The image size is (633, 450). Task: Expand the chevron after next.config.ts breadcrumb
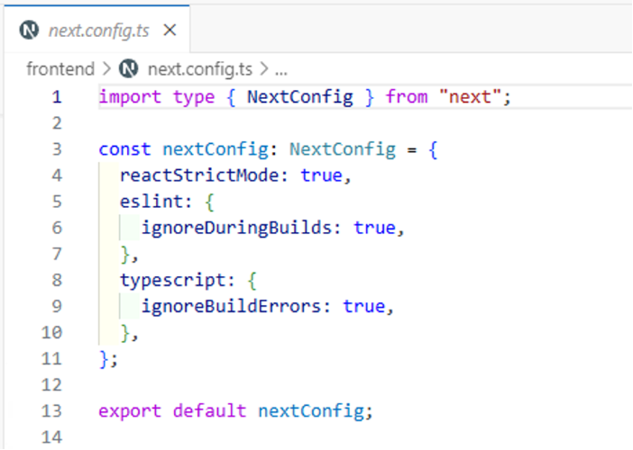tap(263, 69)
